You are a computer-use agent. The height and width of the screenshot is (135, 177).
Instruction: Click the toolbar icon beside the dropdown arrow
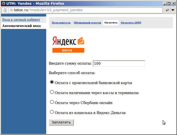(167, 10)
